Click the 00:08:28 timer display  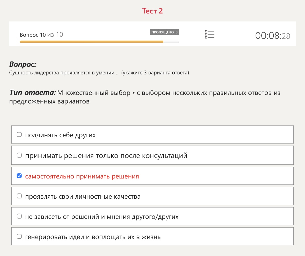point(272,36)
